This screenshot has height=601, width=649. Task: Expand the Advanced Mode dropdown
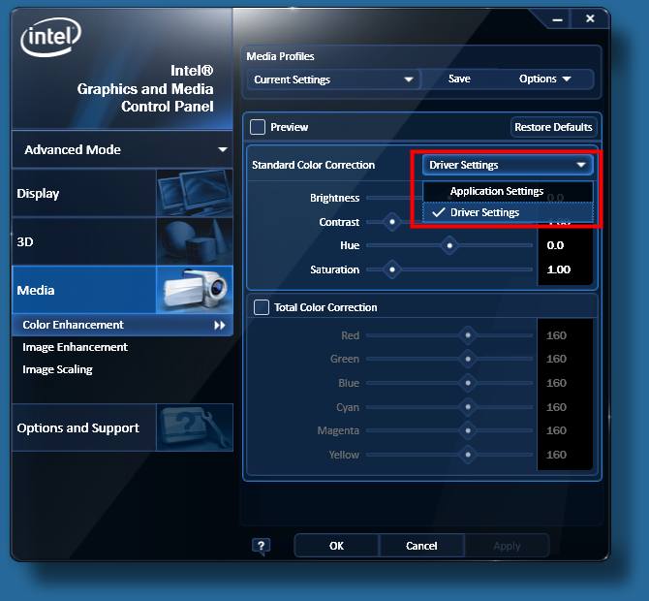pyautogui.click(x=122, y=149)
